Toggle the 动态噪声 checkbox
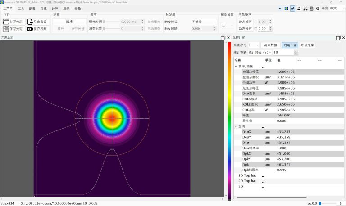The height and width of the screenshot is (206, 346). tap(256, 29)
